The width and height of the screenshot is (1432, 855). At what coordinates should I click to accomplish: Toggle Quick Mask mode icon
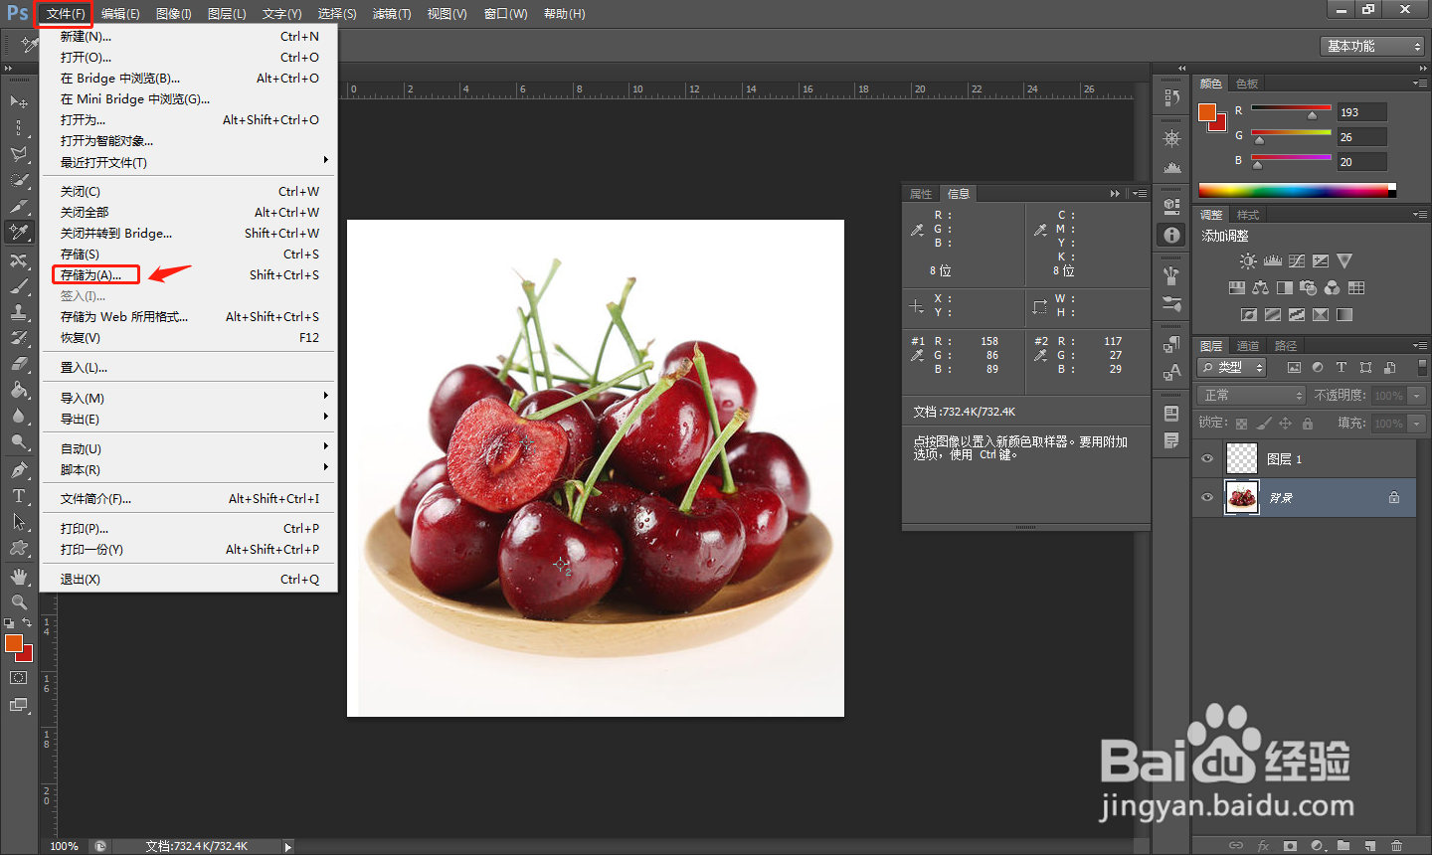point(19,677)
